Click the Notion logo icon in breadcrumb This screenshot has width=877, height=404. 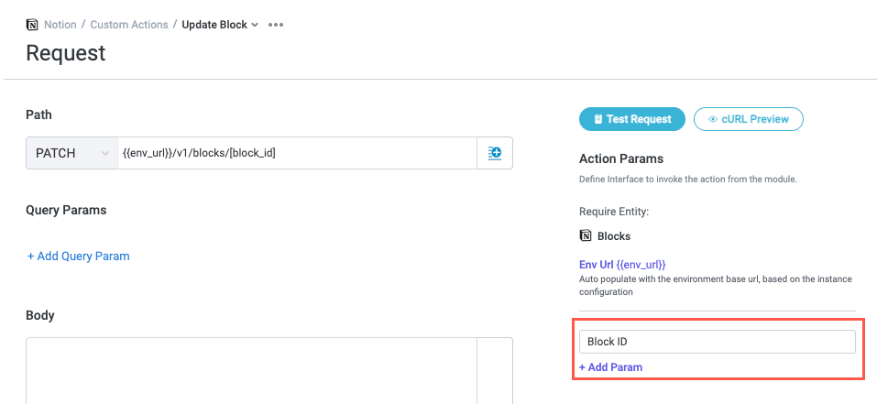tap(32, 25)
